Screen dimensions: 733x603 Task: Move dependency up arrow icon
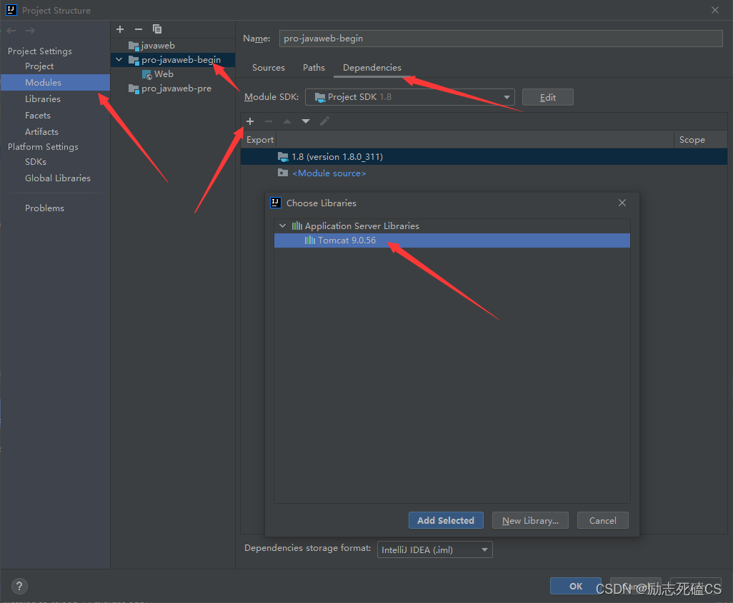pyautogui.click(x=287, y=121)
